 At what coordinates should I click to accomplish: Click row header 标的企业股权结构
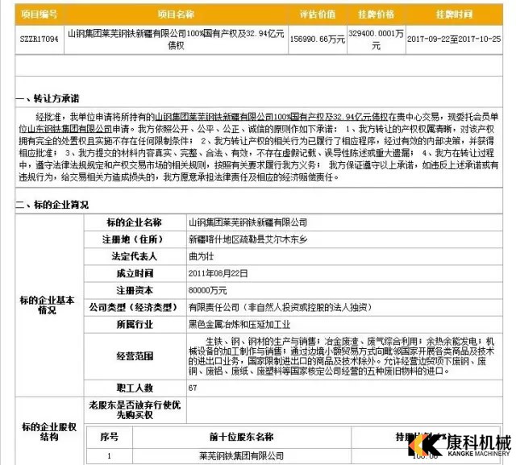(x=48, y=432)
